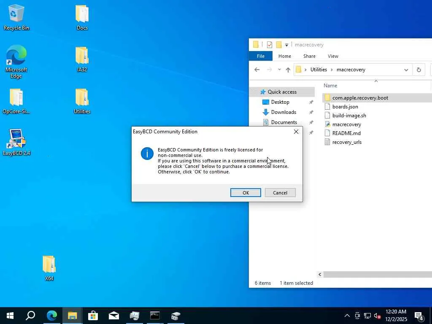Image resolution: width=432 pixels, height=324 pixels.
Task: Expand the breadcrumb chevron after Utilities
Action: pyautogui.click(x=332, y=70)
